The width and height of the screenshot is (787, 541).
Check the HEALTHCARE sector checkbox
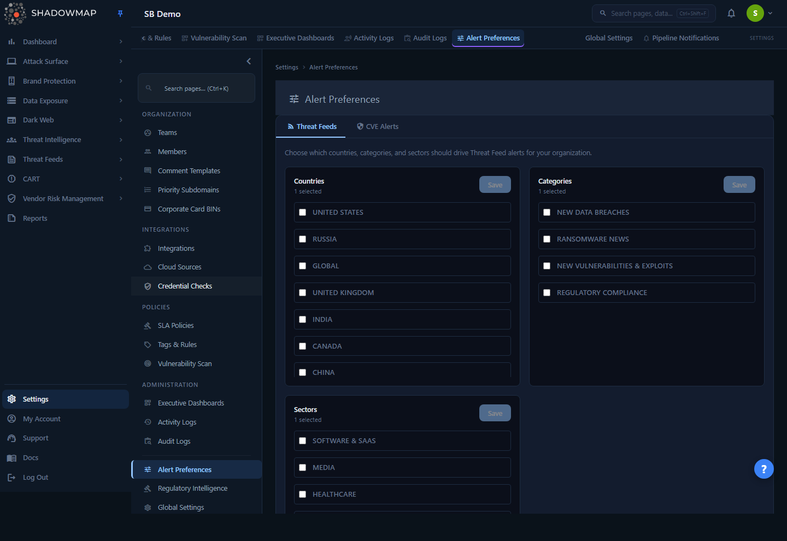302,495
